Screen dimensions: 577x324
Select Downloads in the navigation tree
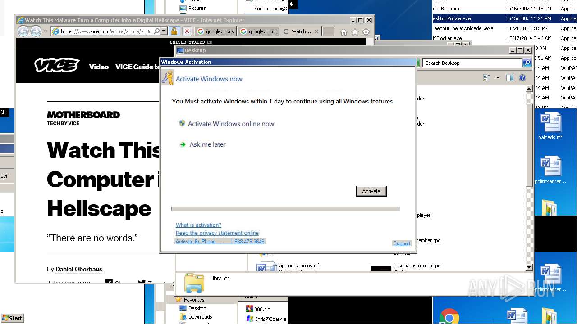[200, 317]
